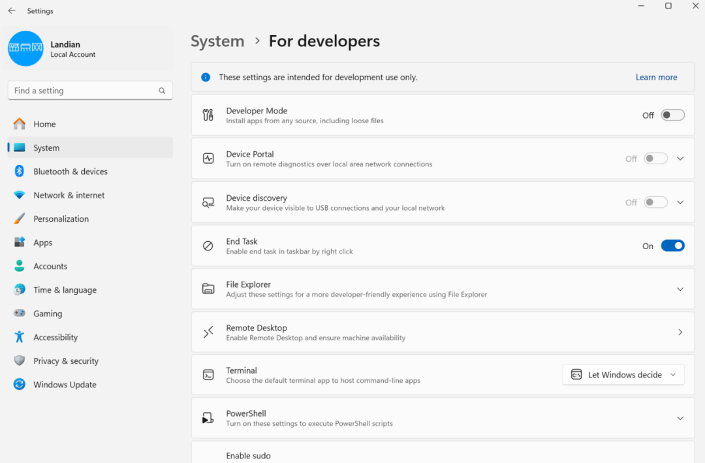Viewport: 705px width, 463px height.
Task: Open Personalization settings
Action: click(90, 218)
